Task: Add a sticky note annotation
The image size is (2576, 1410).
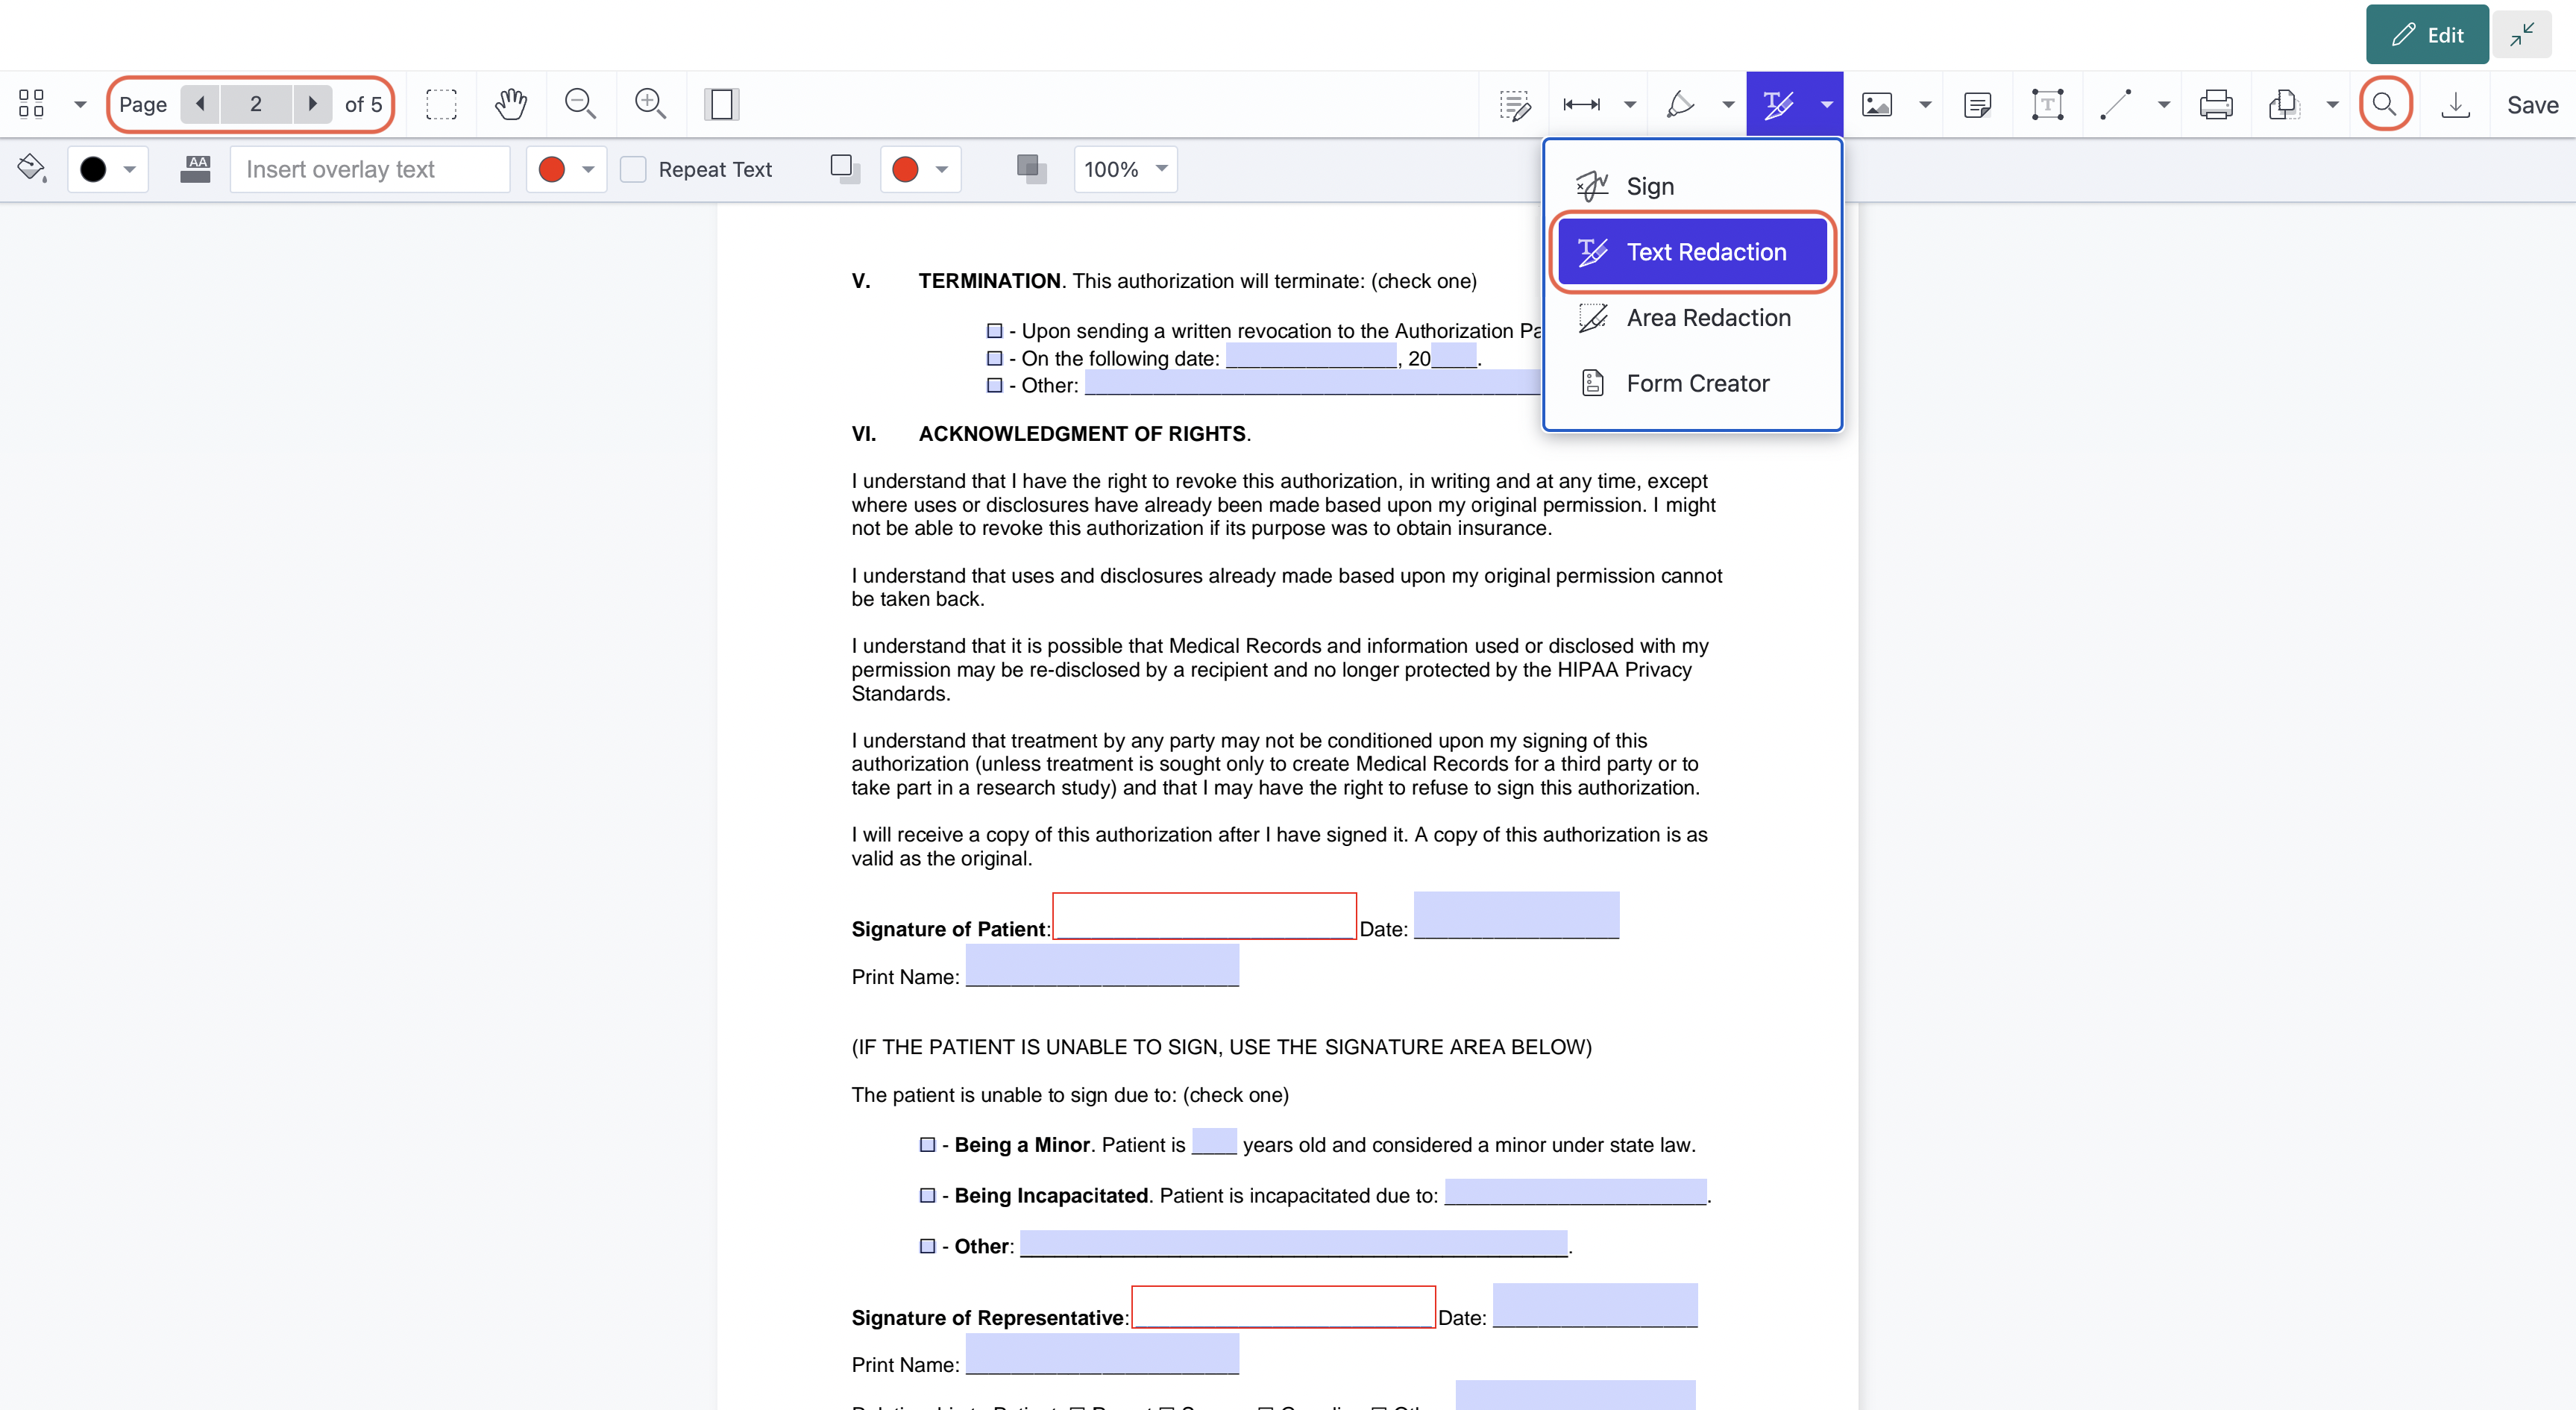Action: point(1978,104)
